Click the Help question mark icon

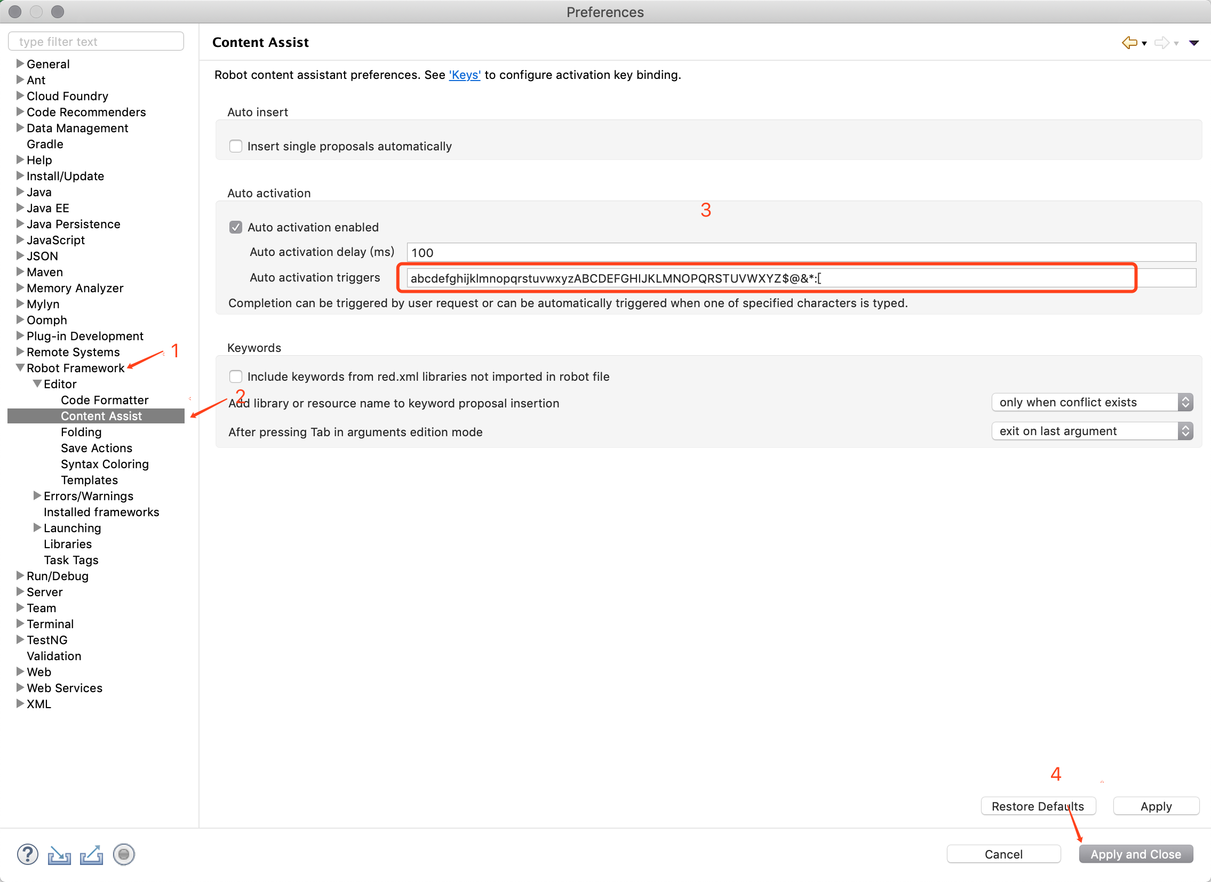(x=27, y=854)
